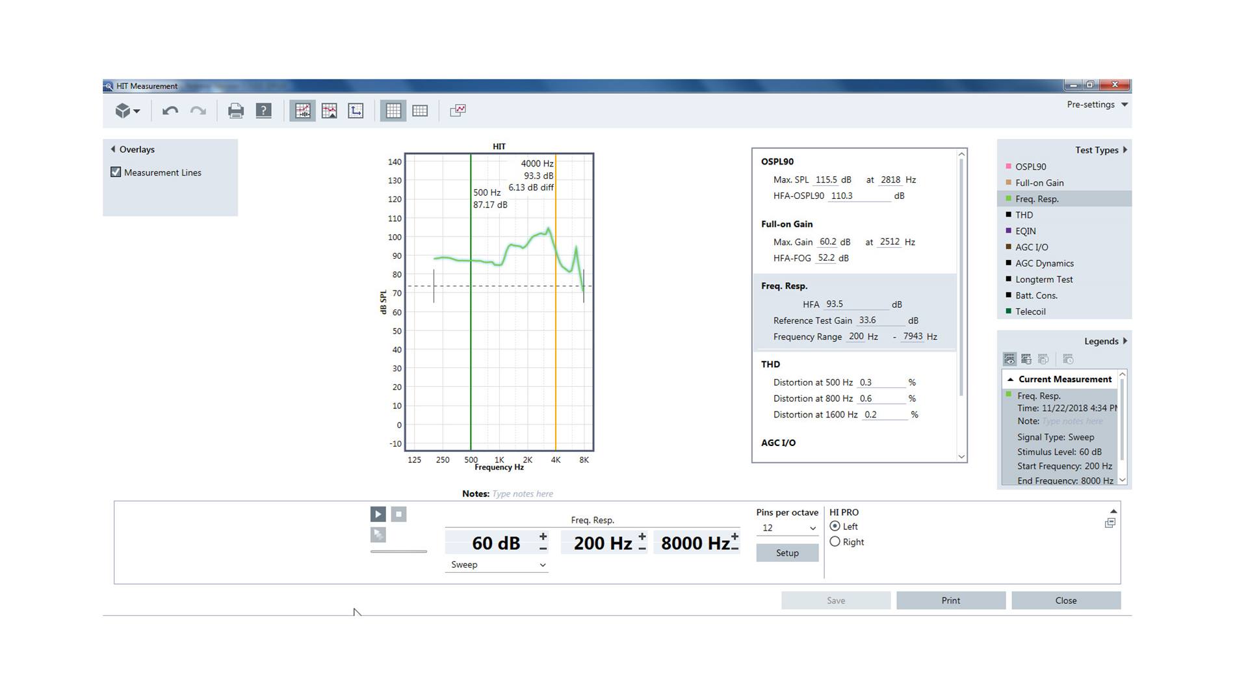Screen dimensions: 1235x695
Task: Select the curve with bars graph view icon
Action: coord(303,111)
